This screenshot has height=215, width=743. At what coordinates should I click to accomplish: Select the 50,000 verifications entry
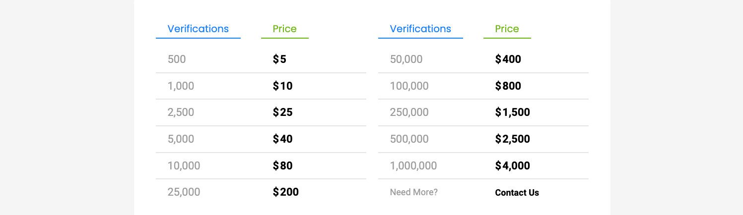(406, 59)
